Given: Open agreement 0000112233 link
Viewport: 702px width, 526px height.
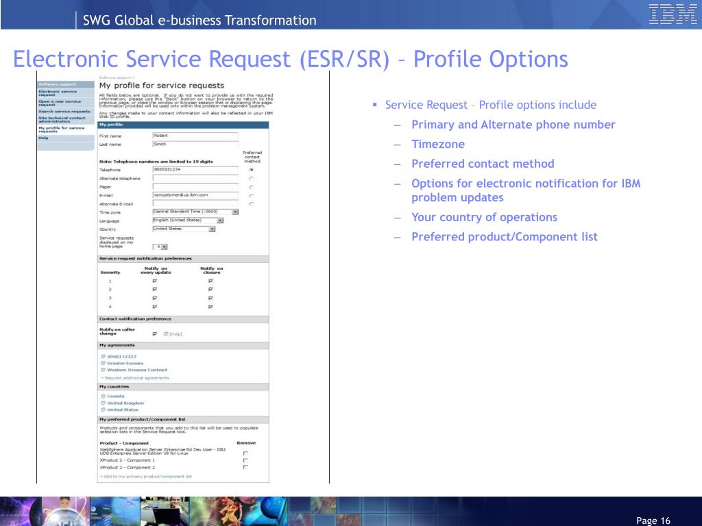Looking at the screenshot, I should click(122, 356).
